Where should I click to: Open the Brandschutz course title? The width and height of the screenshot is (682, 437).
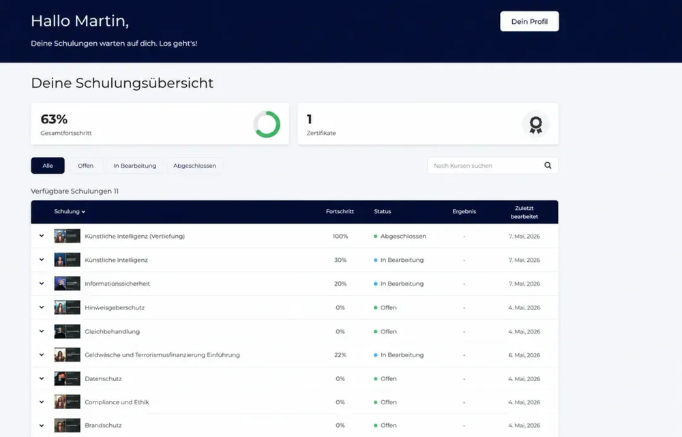point(104,425)
